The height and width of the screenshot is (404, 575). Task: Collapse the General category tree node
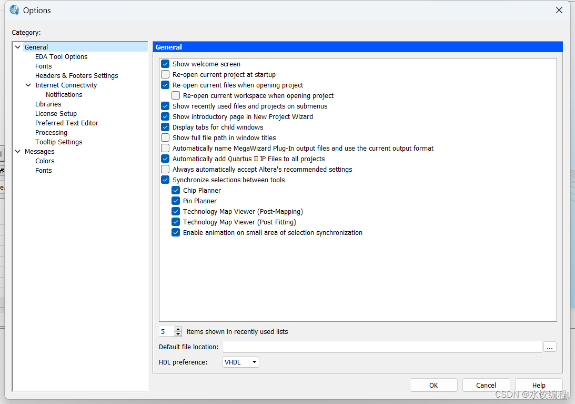click(17, 47)
